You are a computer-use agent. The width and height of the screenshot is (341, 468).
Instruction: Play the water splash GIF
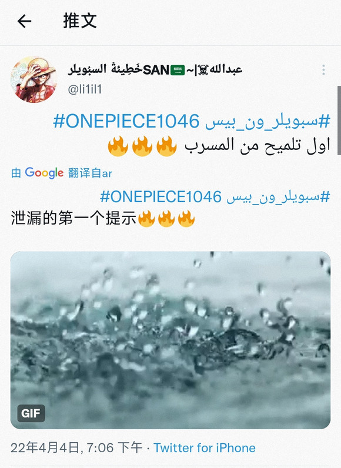[x=170, y=340]
